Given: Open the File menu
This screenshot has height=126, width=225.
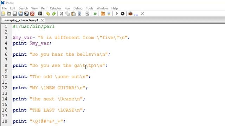Looking at the screenshot, I should [4, 8].
